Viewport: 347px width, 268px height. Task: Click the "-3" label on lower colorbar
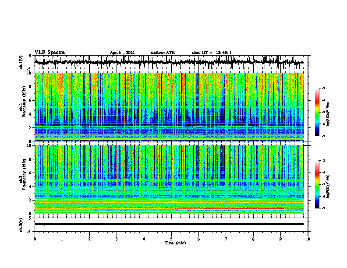pos(323,161)
